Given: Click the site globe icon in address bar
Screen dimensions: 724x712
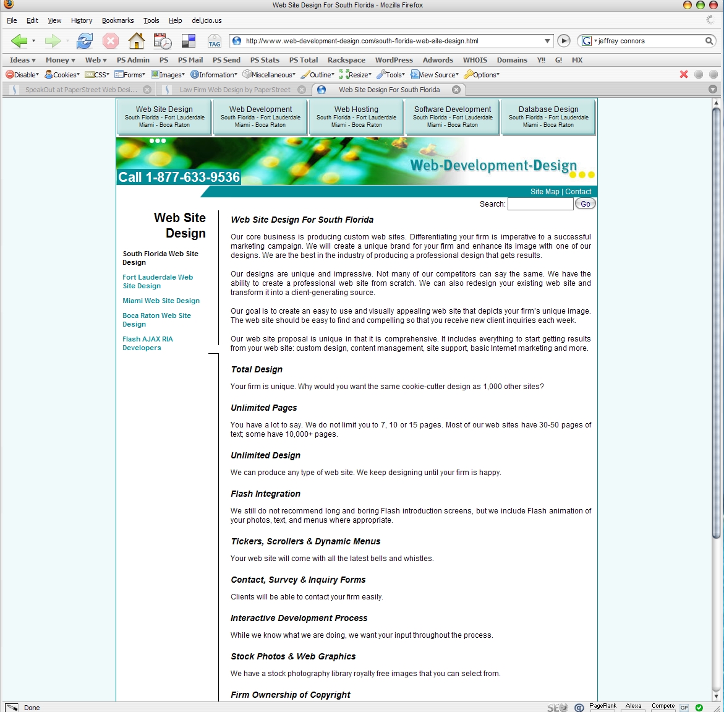Looking at the screenshot, I should click(237, 41).
